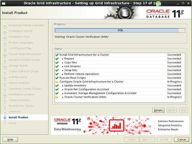This screenshot has width=192, height=144.
Task: Click 'Execute Root Scripts' row text
Action: point(73,78)
